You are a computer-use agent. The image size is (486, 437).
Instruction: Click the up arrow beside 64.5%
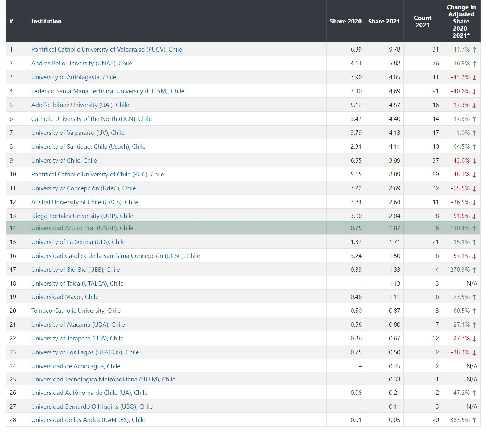[474, 147]
